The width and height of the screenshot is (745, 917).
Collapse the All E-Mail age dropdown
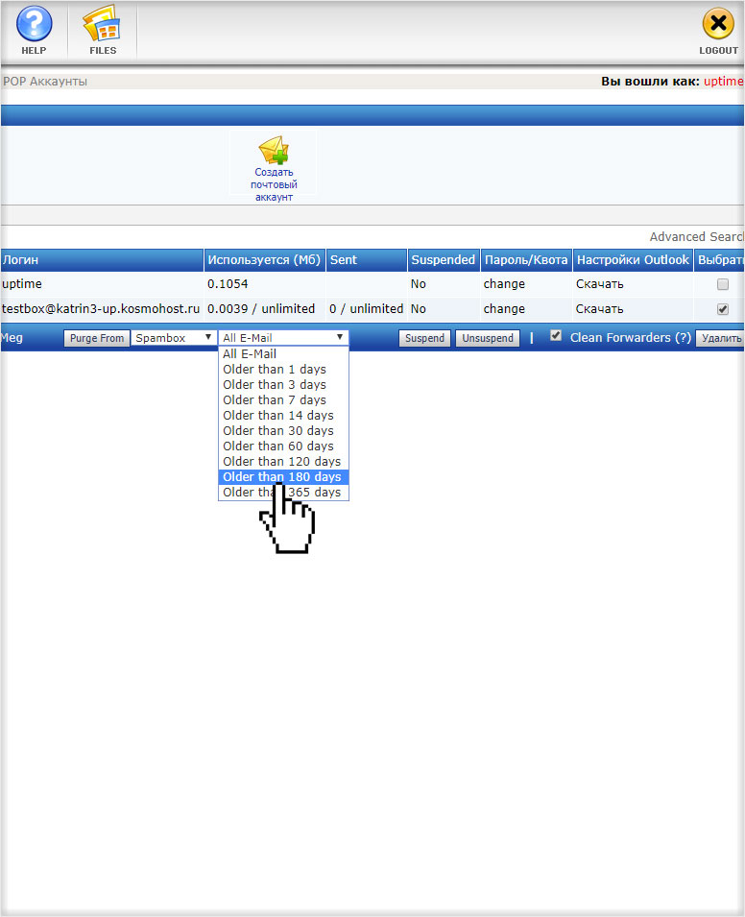coord(283,338)
